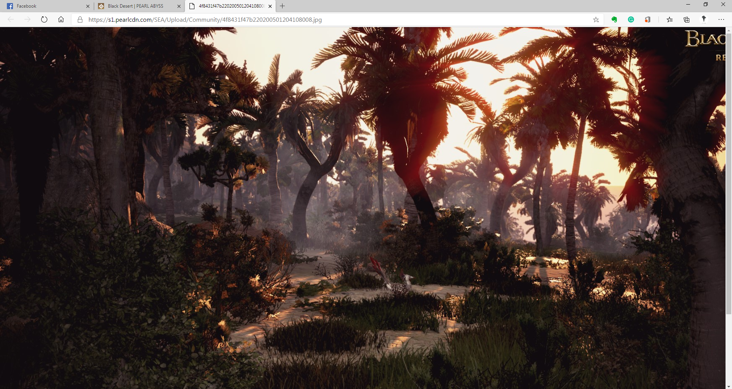Viewport: 732px width, 389px height.
Task: Open the browser profile avatar
Action: pyautogui.click(x=704, y=19)
